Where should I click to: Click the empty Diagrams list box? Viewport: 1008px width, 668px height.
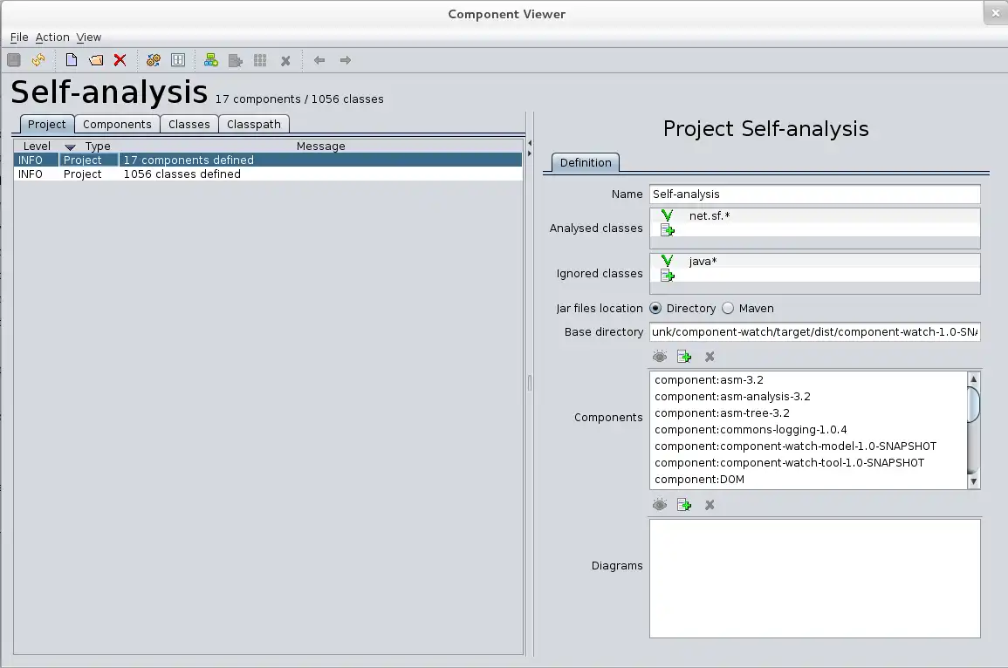[x=814, y=578]
